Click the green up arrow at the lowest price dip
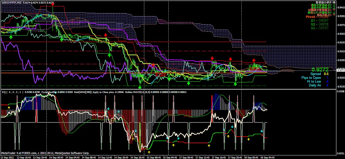 [140, 87]
